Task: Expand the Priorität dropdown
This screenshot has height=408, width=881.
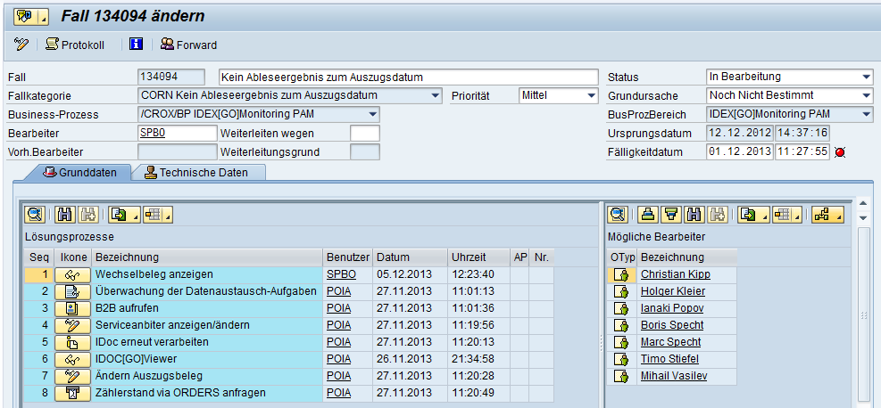Action: point(591,95)
